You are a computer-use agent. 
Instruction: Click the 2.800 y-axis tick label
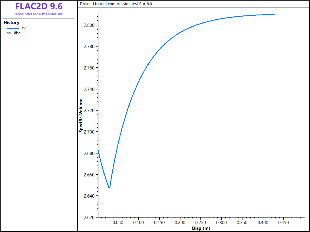tap(89, 25)
